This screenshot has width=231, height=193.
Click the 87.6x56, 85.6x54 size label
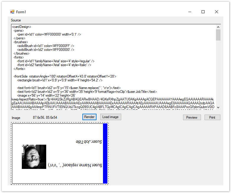(45, 118)
